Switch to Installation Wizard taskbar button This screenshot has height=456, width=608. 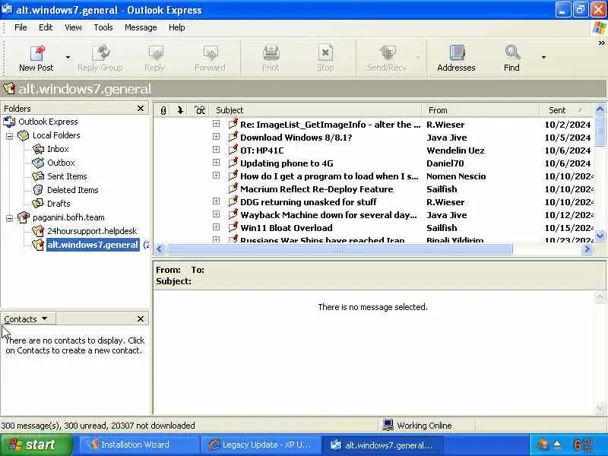[x=139, y=445]
